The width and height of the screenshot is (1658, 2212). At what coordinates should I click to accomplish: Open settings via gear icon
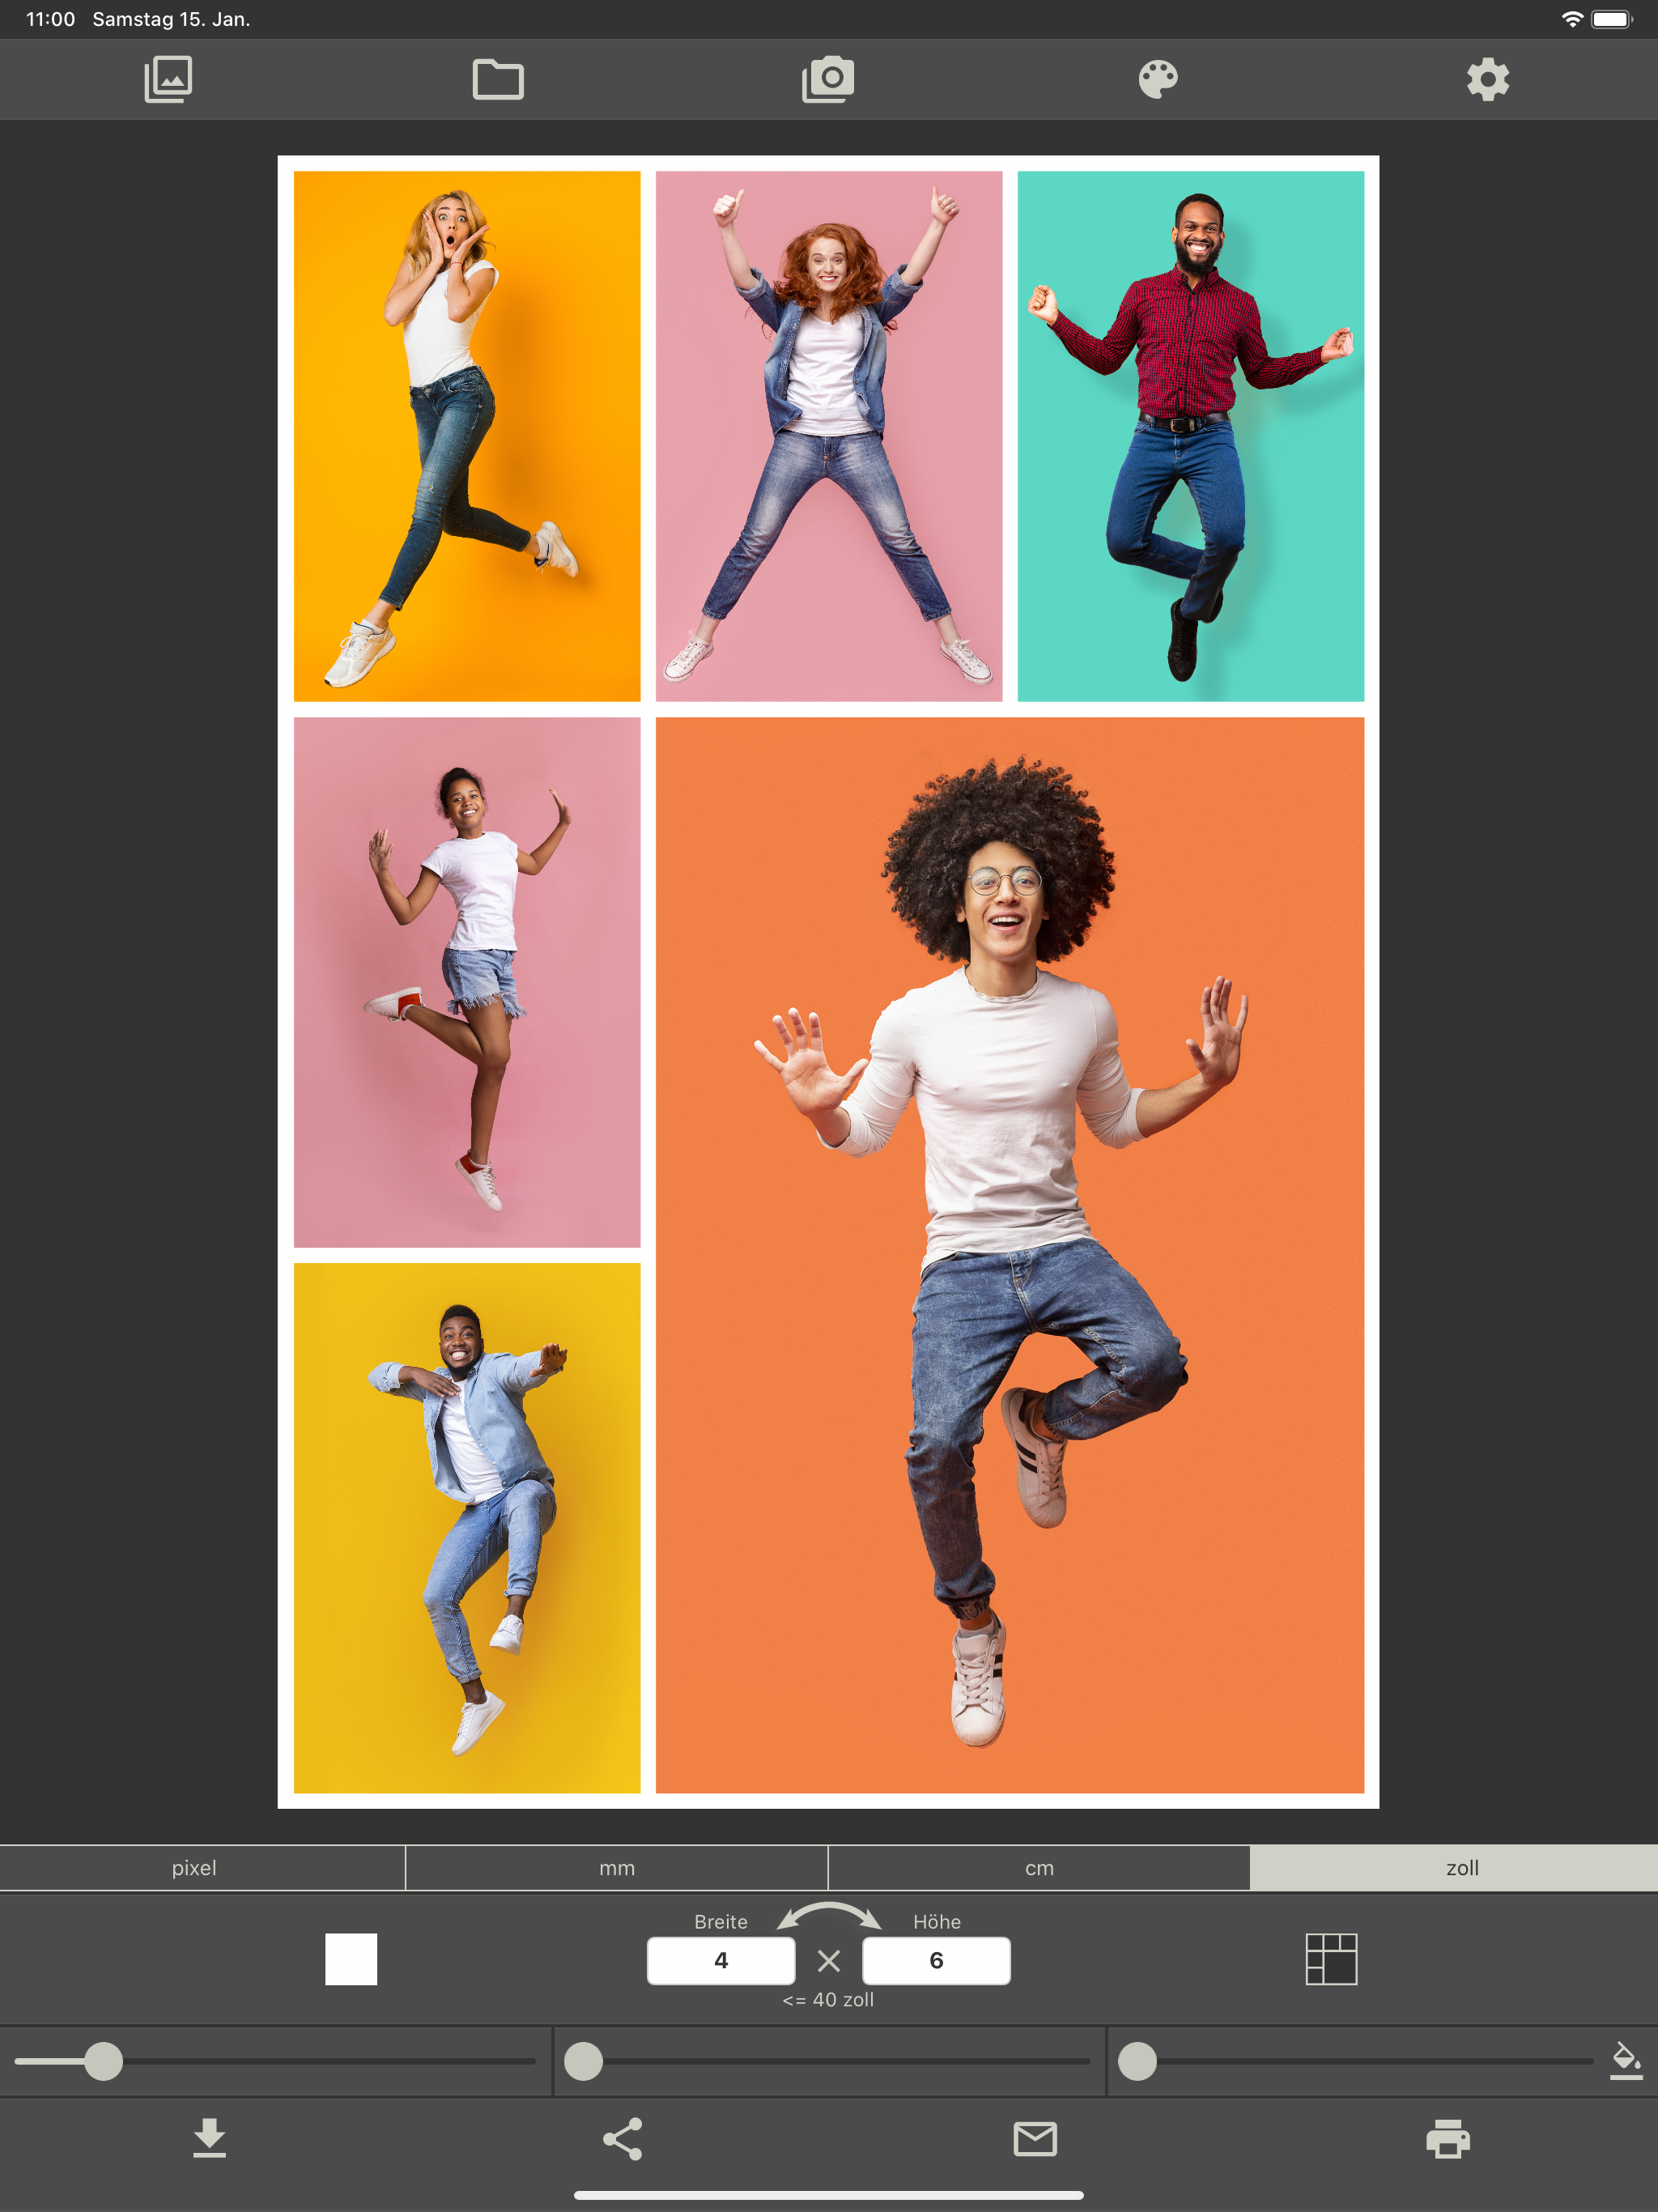[1487, 79]
